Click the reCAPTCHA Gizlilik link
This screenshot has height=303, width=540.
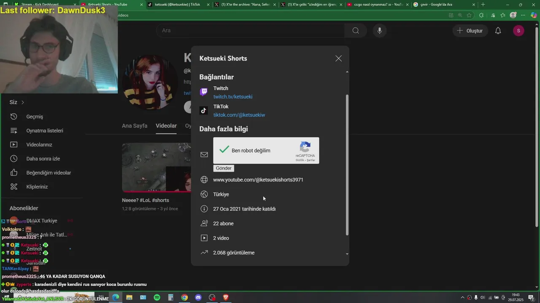tap(300, 160)
